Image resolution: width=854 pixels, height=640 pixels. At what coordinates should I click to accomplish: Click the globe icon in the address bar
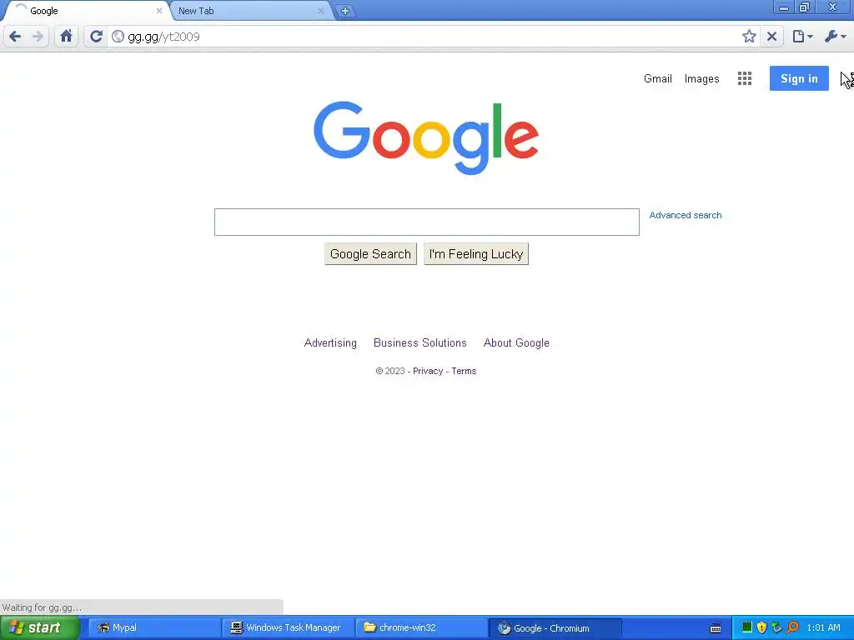pyautogui.click(x=118, y=37)
